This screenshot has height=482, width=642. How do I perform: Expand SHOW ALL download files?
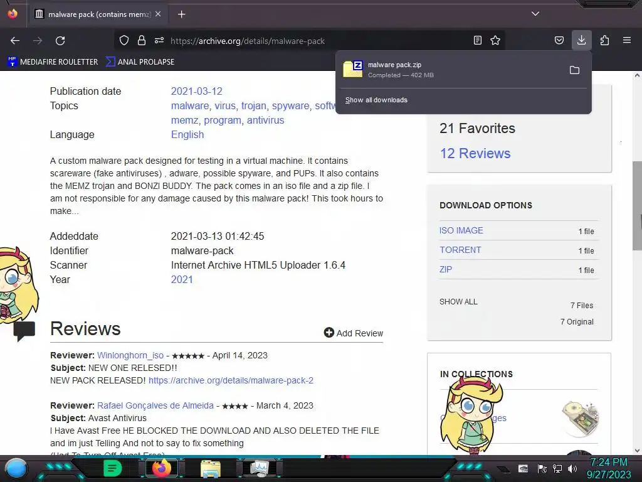(458, 302)
